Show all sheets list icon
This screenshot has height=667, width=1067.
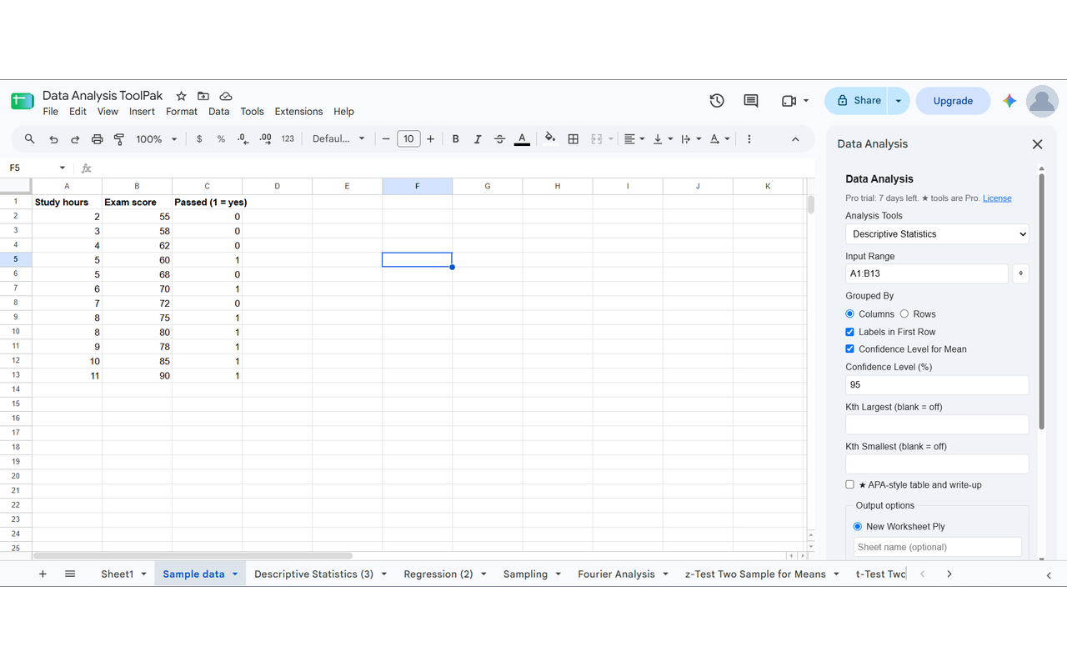pos(70,574)
